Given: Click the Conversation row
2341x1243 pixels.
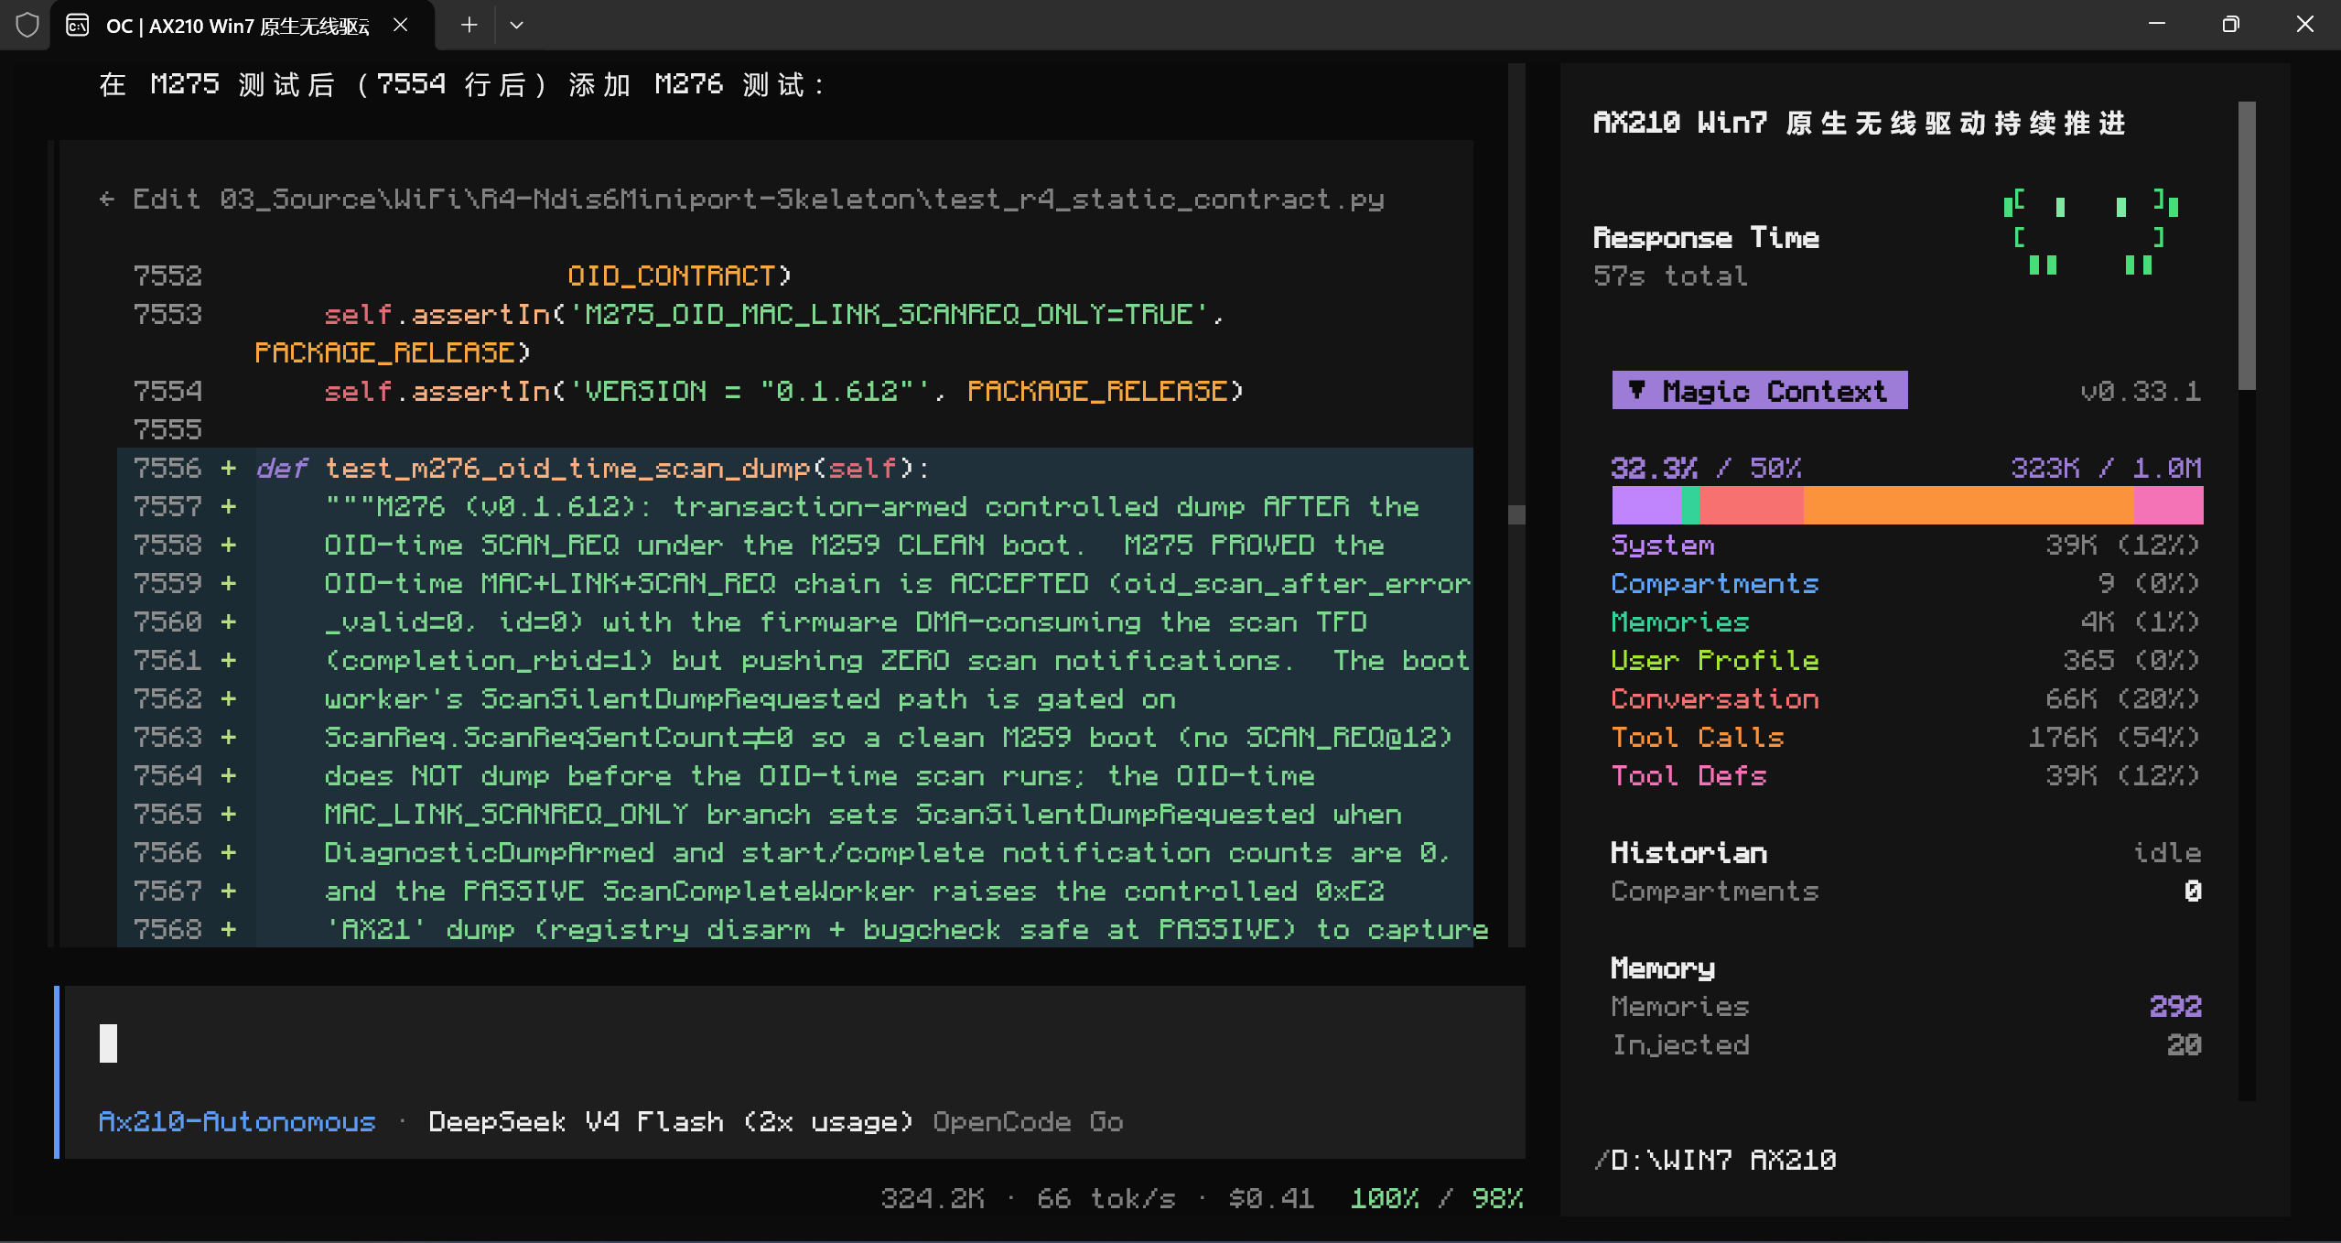Looking at the screenshot, I should [x=1906, y=699].
